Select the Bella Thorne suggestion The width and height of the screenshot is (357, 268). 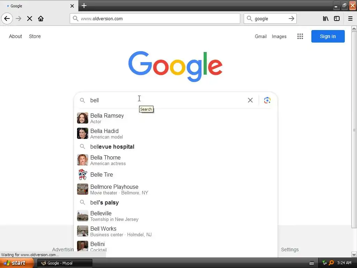(x=176, y=160)
